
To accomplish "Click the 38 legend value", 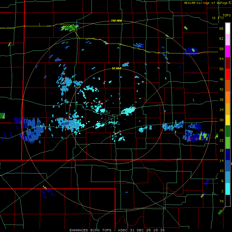I will point(221,100).
